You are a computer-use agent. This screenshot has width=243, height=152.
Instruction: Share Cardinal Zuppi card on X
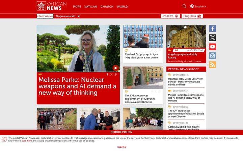156,50
